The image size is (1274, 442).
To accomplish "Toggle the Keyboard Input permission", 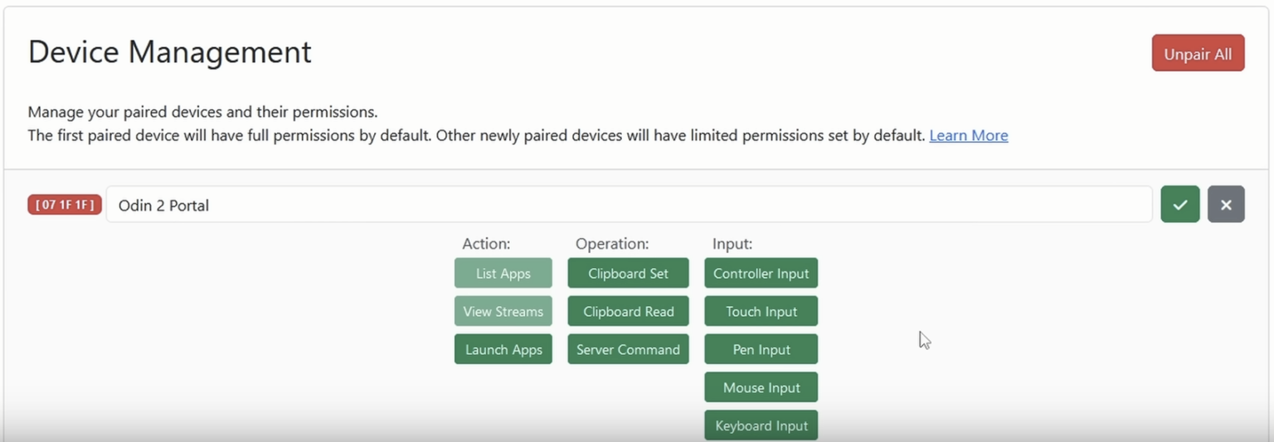I will click(761, 425).
